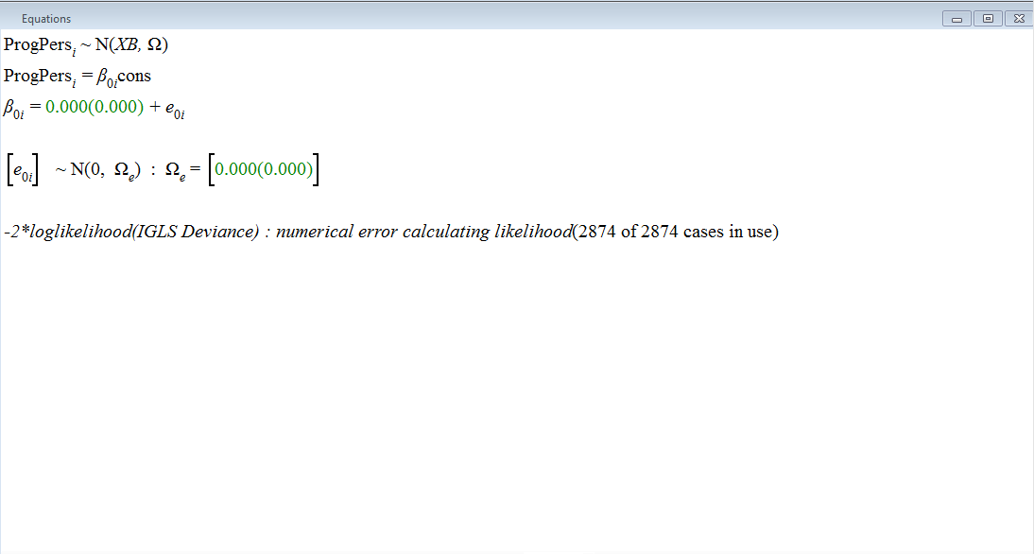Click the plus sign between estimate and e0i
Screen dimensions: 1034x554
(155, 108)
